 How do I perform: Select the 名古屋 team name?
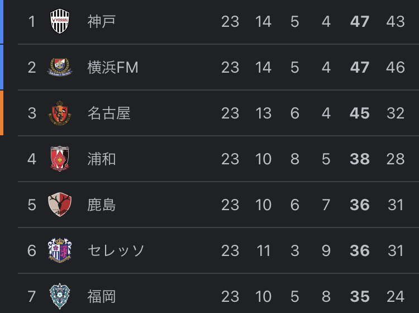click(x=109, y=113)
